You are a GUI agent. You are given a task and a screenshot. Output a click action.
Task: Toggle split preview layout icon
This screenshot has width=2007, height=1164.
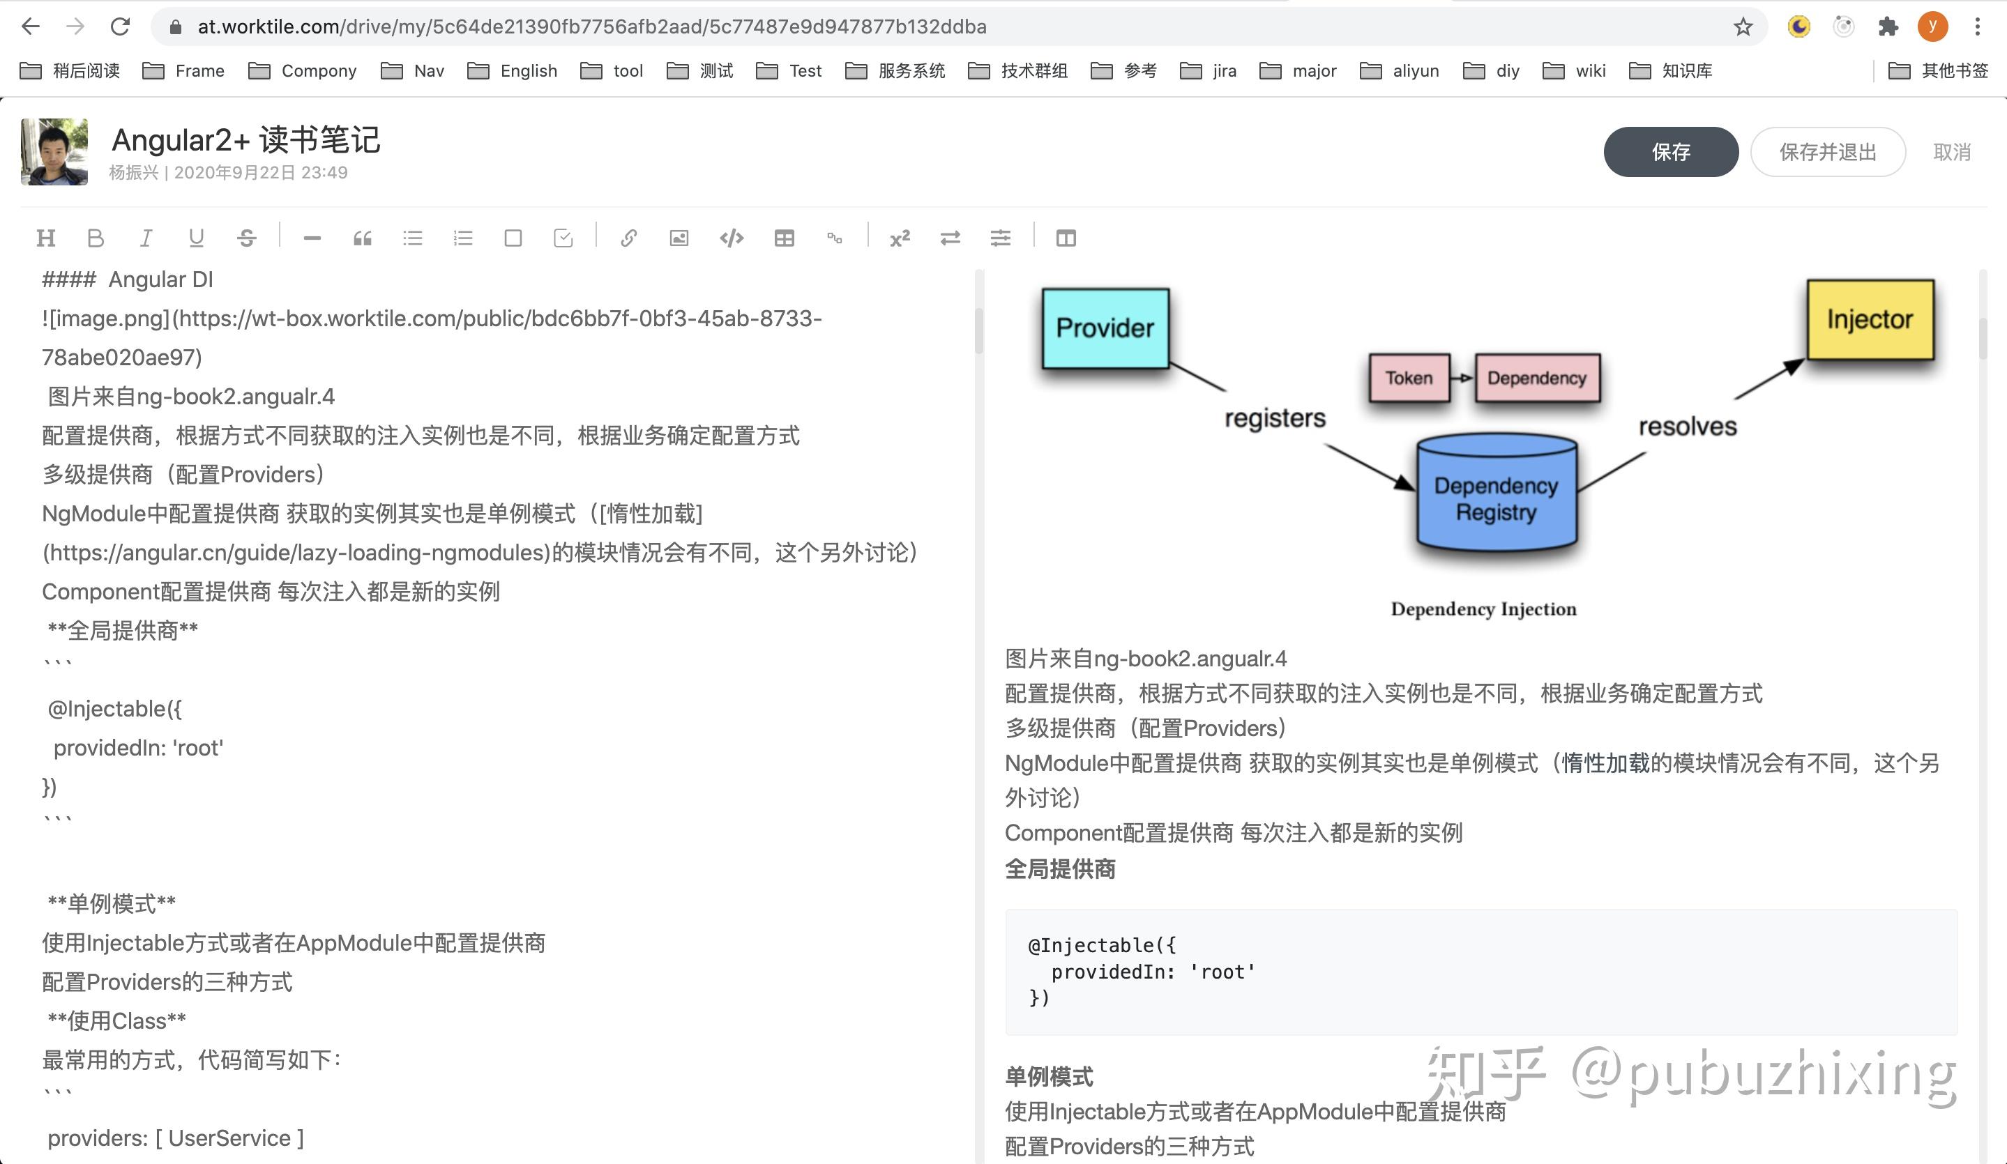[1066, 238]
